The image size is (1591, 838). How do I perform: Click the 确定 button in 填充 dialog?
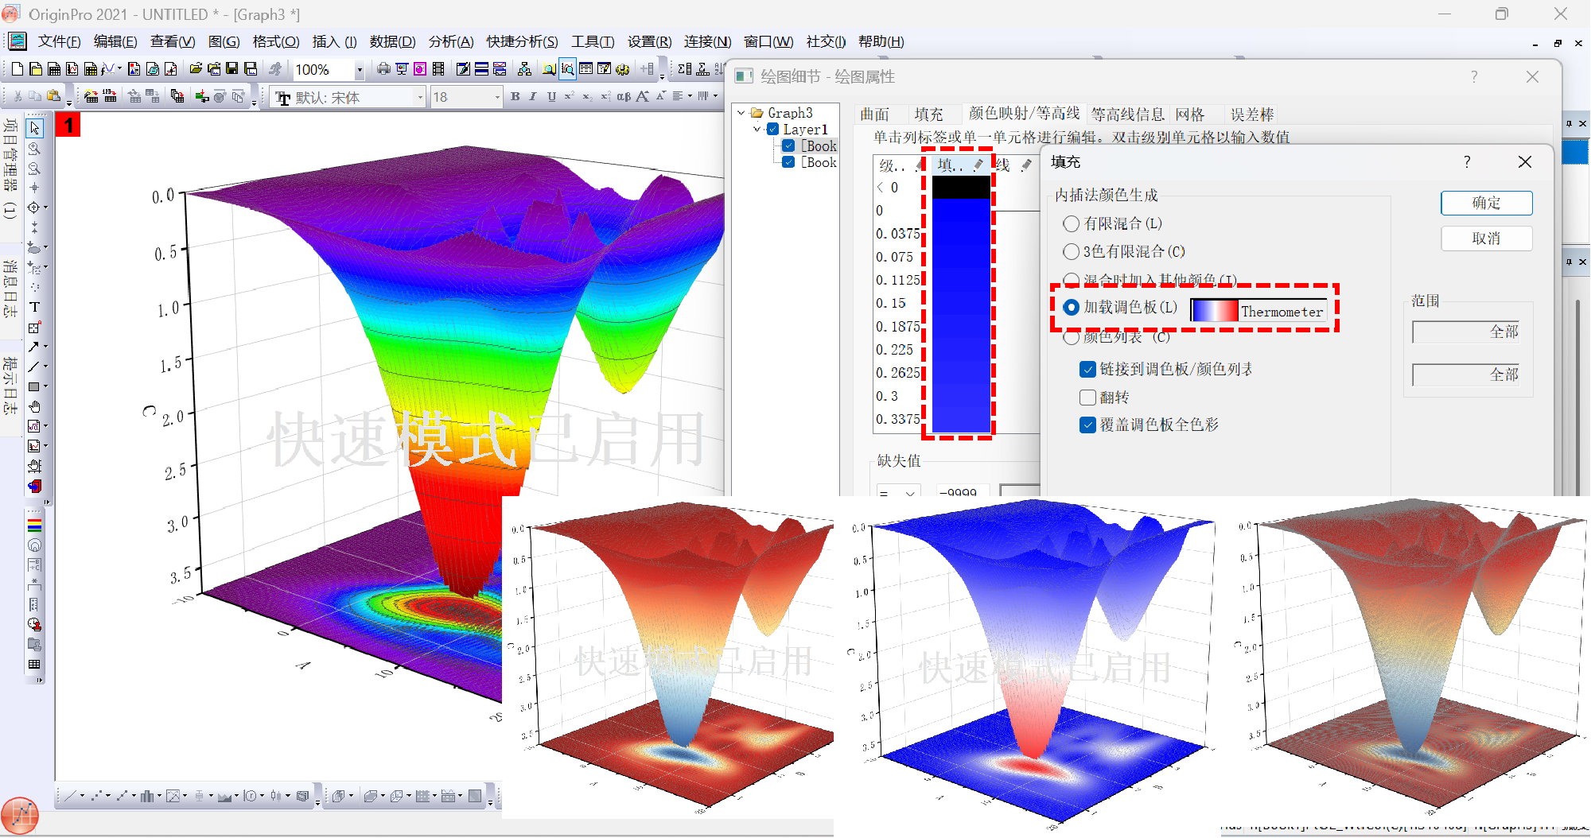click(1486, 203)
